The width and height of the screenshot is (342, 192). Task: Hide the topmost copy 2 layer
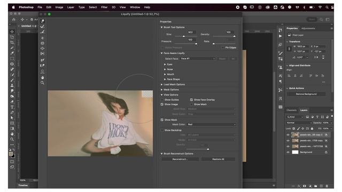pos(288,135)
